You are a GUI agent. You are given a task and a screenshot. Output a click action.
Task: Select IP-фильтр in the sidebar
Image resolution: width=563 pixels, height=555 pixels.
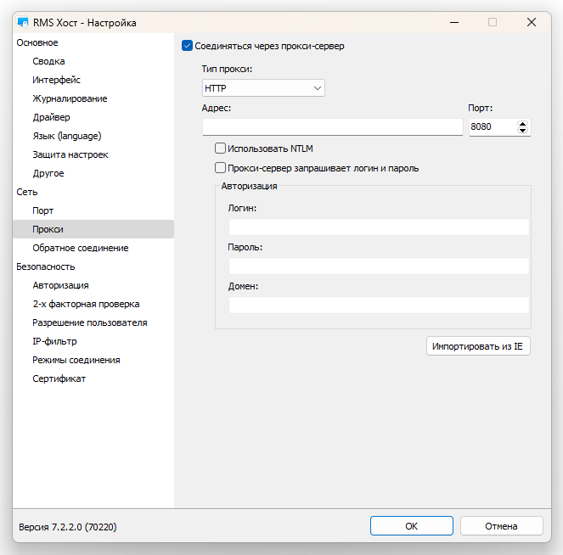54,341
